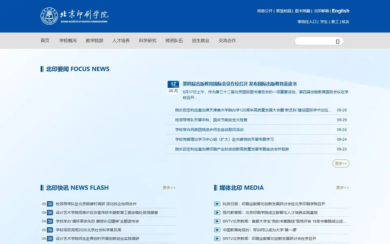Open 首页 in navigation bar

(x=45, y=40)
